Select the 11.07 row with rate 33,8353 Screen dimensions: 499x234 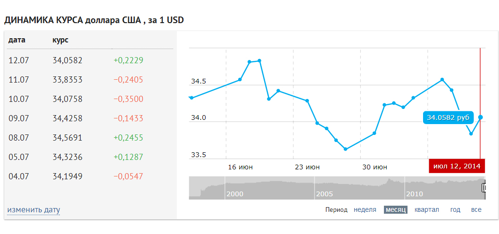(90, 80)
